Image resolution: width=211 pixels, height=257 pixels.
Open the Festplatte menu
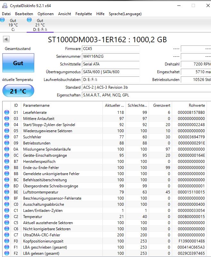tap(84, 14)
